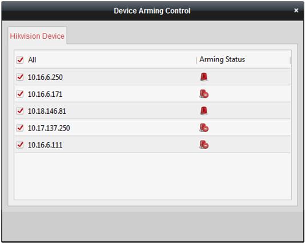
Task: Select the 10.18.146.81 device row text
Action: point(47,111)
